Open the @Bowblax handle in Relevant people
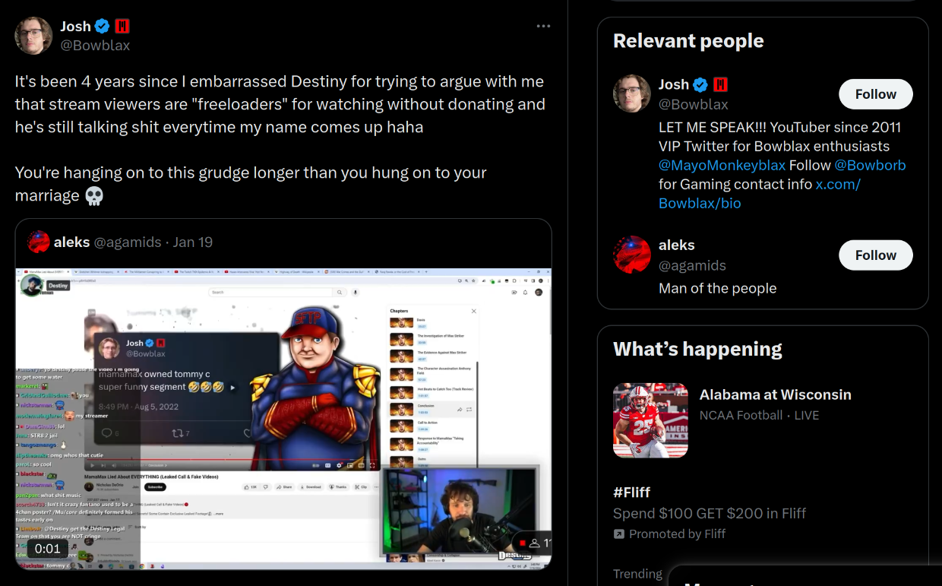Image resolution: width=942 pixels, height=586 pixels. point(694,104)
